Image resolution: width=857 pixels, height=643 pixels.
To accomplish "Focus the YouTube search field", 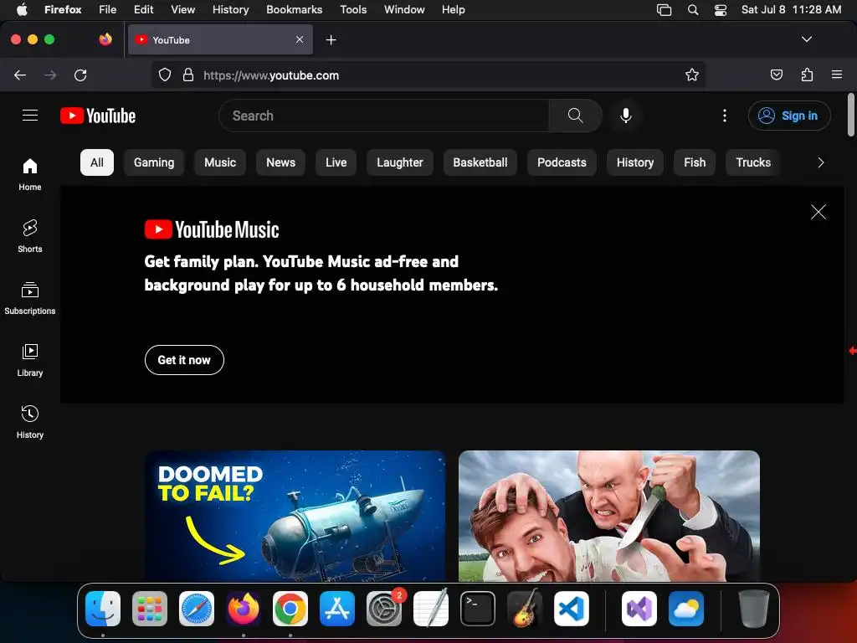I will (384, 116).
